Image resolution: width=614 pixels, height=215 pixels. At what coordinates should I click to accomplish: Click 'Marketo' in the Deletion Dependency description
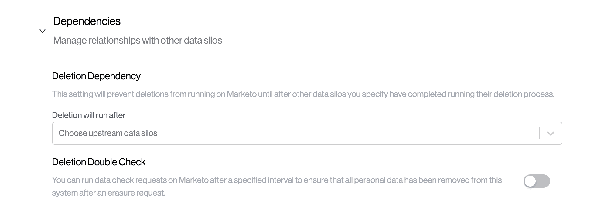[x=242, y=94]
